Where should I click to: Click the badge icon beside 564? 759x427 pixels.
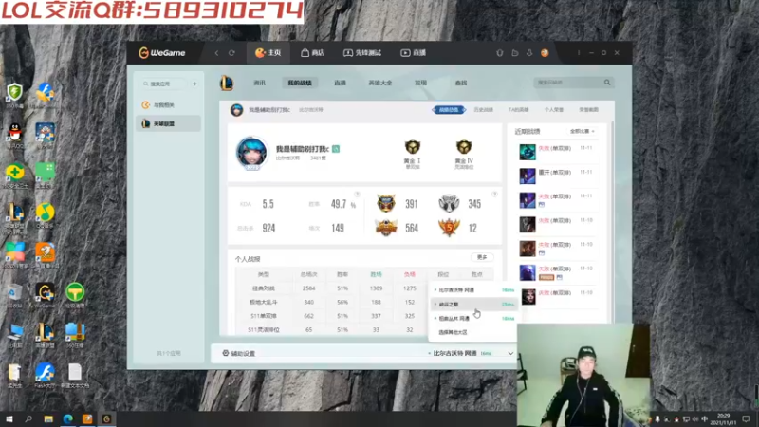(386, 228)
